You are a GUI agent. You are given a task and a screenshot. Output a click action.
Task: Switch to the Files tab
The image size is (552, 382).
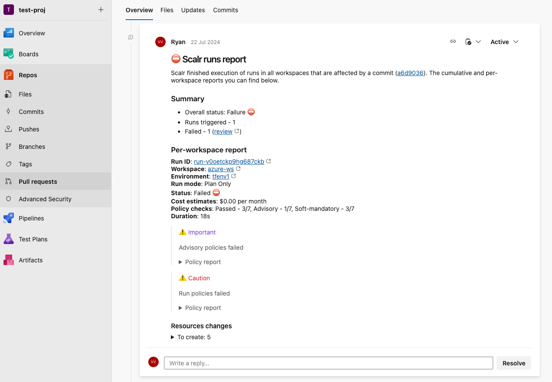point(167,10)
